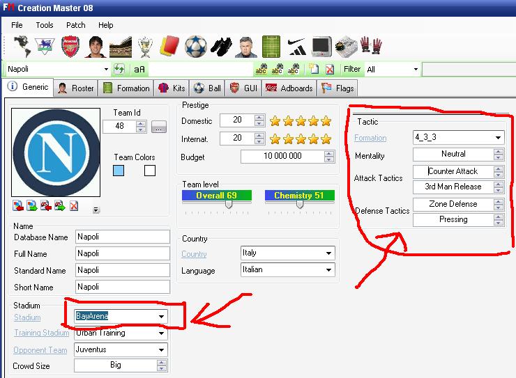The height and width of the screenshot is (378, 516).
Task: Open the Italy country dropdown
Action: click(x=328, y=253)
